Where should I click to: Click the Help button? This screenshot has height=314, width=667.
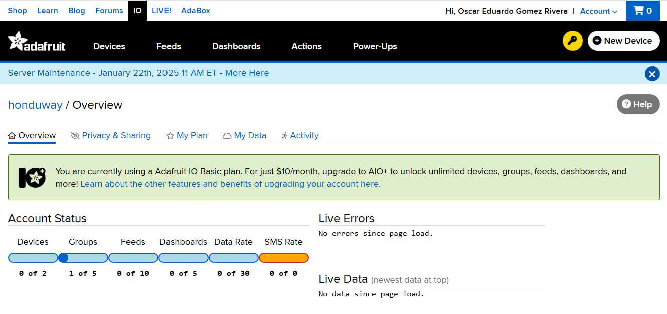(x=638, y=104)
